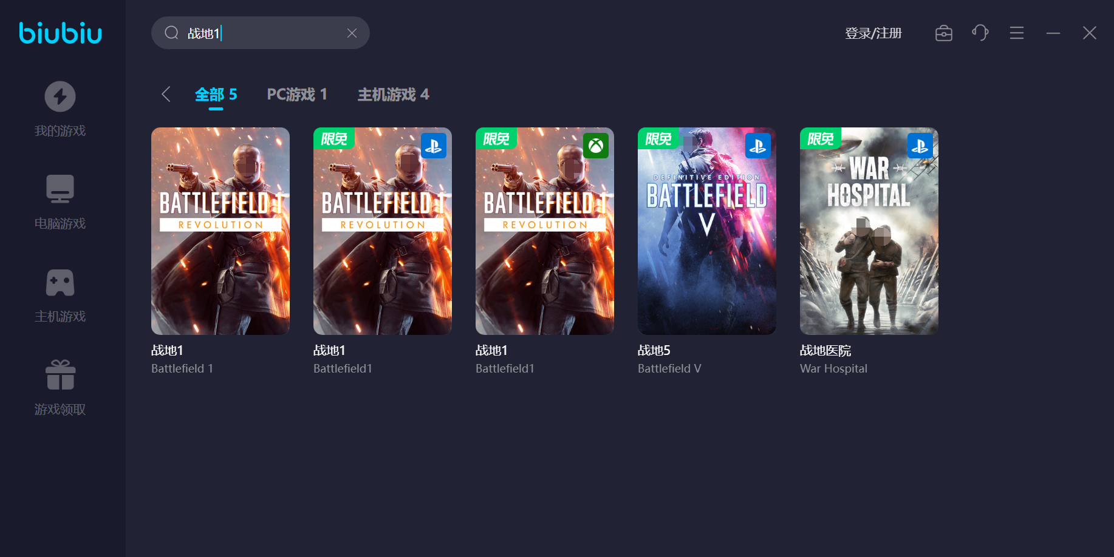Open the gift box game claim icon
This screenshot has height=557, width=1114.
coord(60,374)
